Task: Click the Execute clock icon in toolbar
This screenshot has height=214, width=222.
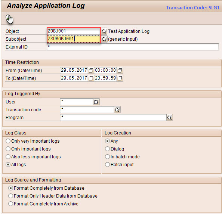Action: point(9,18)
